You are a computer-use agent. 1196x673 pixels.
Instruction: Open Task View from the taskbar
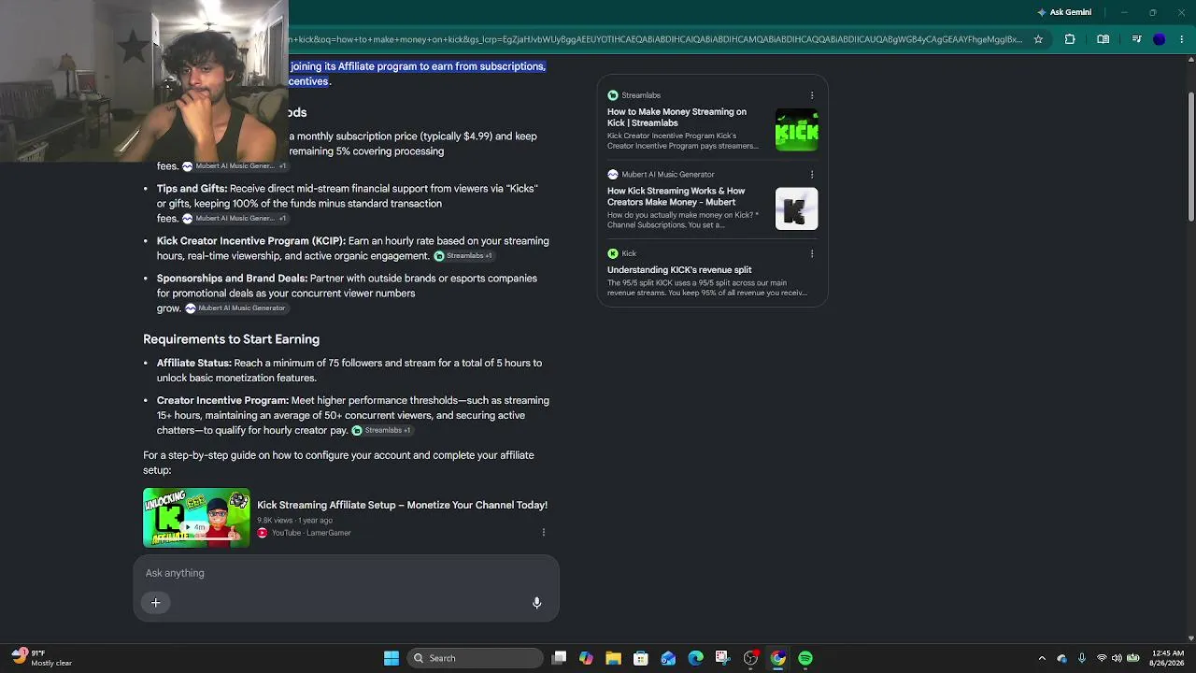[x=559, y=658]
